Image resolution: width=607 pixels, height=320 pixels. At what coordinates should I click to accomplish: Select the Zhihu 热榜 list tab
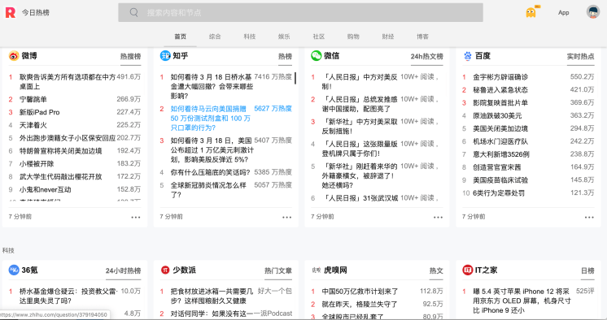[285, 56]
